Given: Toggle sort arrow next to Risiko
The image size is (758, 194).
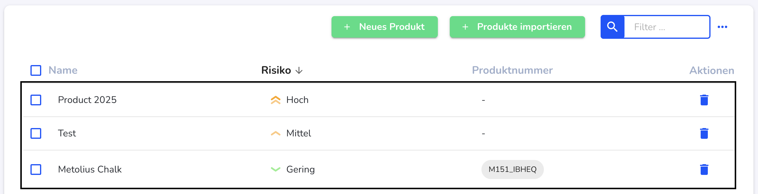Looking at the screenshot, I should tap(299, 70).
